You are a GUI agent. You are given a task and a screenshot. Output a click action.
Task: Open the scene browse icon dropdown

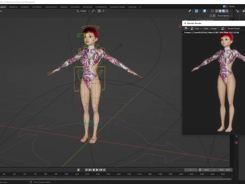coord(225,6)
